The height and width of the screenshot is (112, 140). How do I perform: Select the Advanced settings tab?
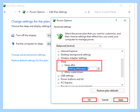pos(62,27)
